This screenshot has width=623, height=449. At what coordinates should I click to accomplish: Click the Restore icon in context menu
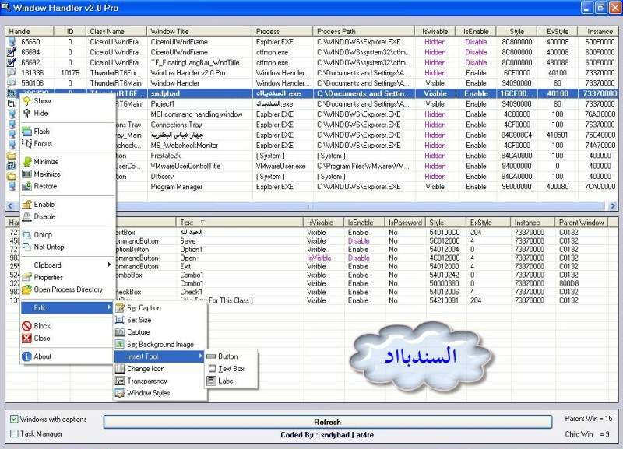26,186
